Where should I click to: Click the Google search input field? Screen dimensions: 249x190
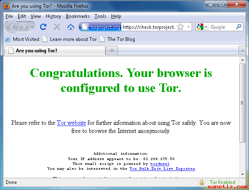(222, 27)
